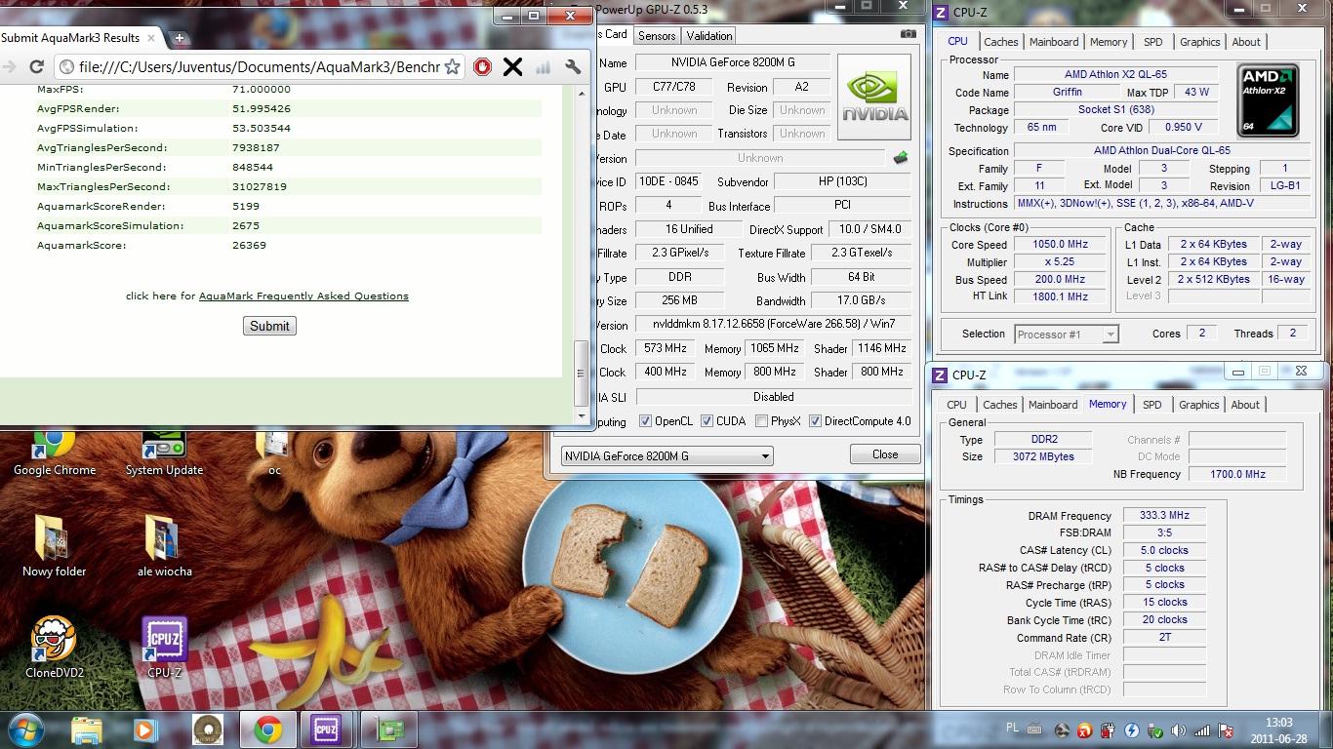
Task: Launch CPU-Z desktop shortcut
Action: (x=164, y=647)
